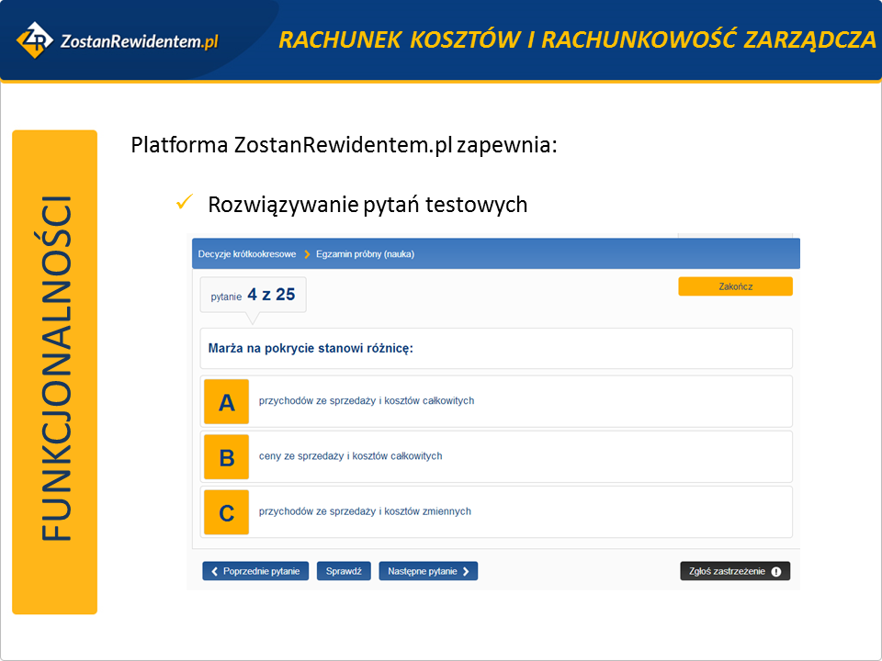Click the left chevron on Poprzednie pytanie
Screen dimensions: 882x661
point(214,571)
